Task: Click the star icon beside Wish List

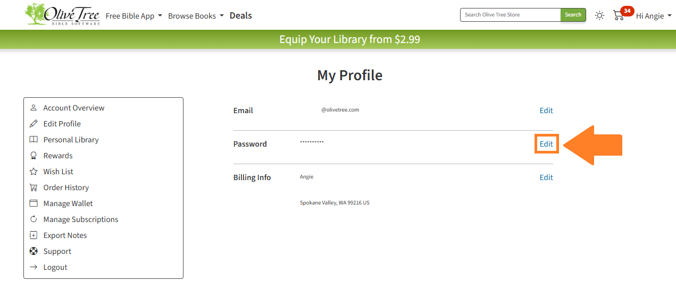Action: tap(34, 172)
